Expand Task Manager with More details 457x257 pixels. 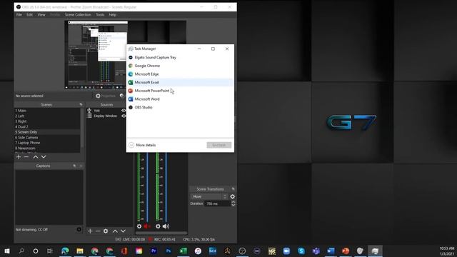142,145
